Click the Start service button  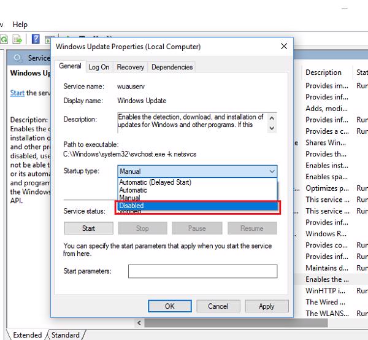tap(88, 228)
